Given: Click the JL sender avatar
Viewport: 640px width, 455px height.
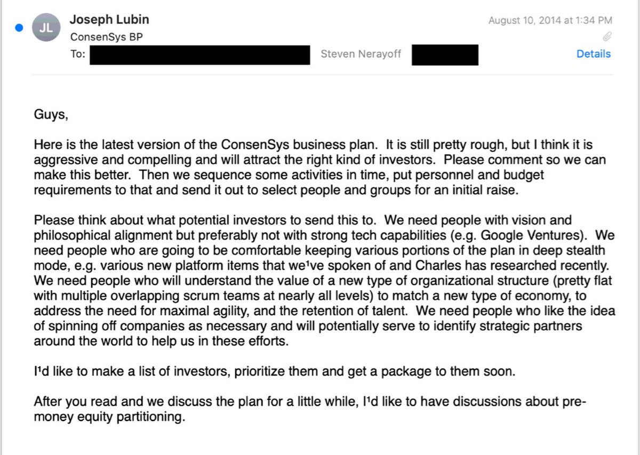Looking at the screenshot, I should point(46,29).
